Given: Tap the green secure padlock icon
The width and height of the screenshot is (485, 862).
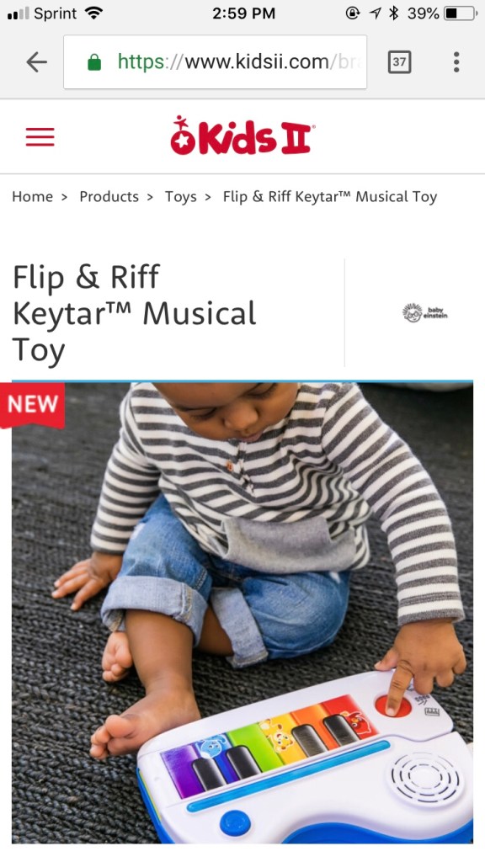Looking at the screenshot, I should point(94,62).
